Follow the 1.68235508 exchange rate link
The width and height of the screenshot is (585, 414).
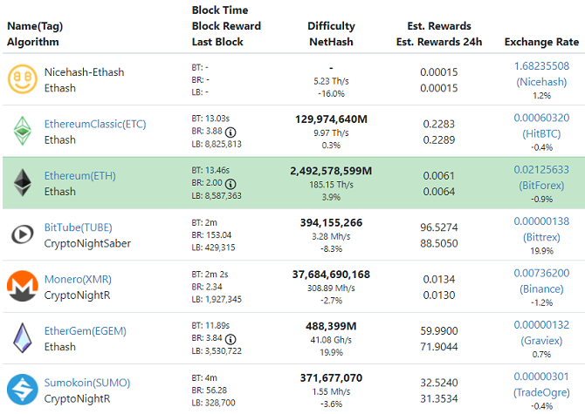(541, 66)
